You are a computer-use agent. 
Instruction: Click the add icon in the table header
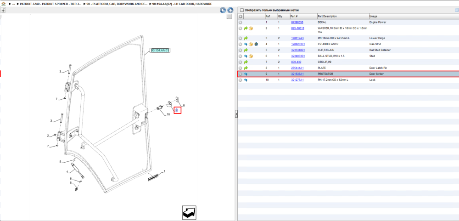click(241, 17)
